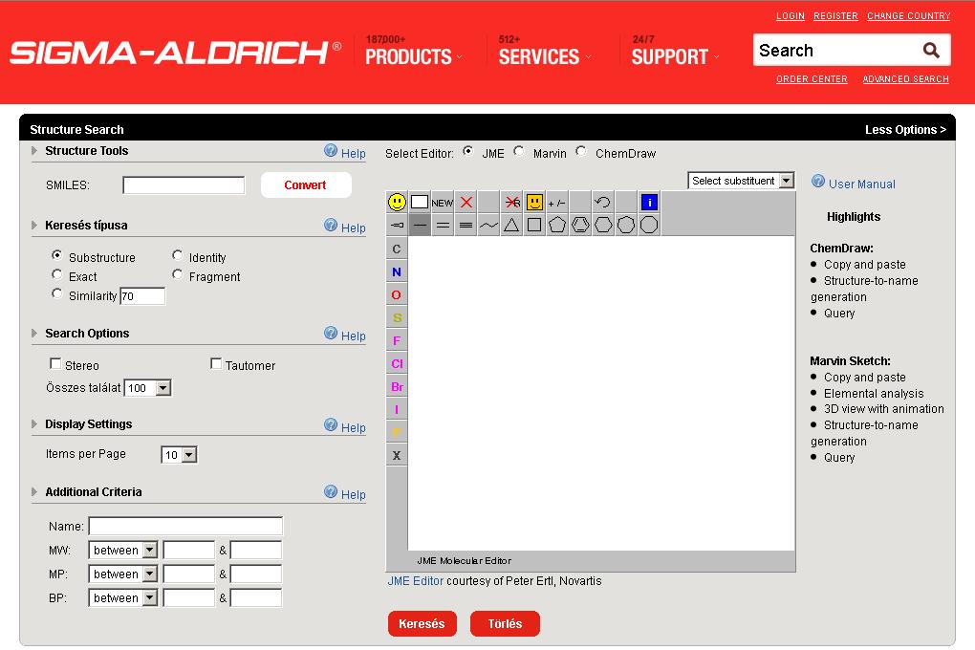
Task: Click the NEW molecule tool
Action: 443,202
